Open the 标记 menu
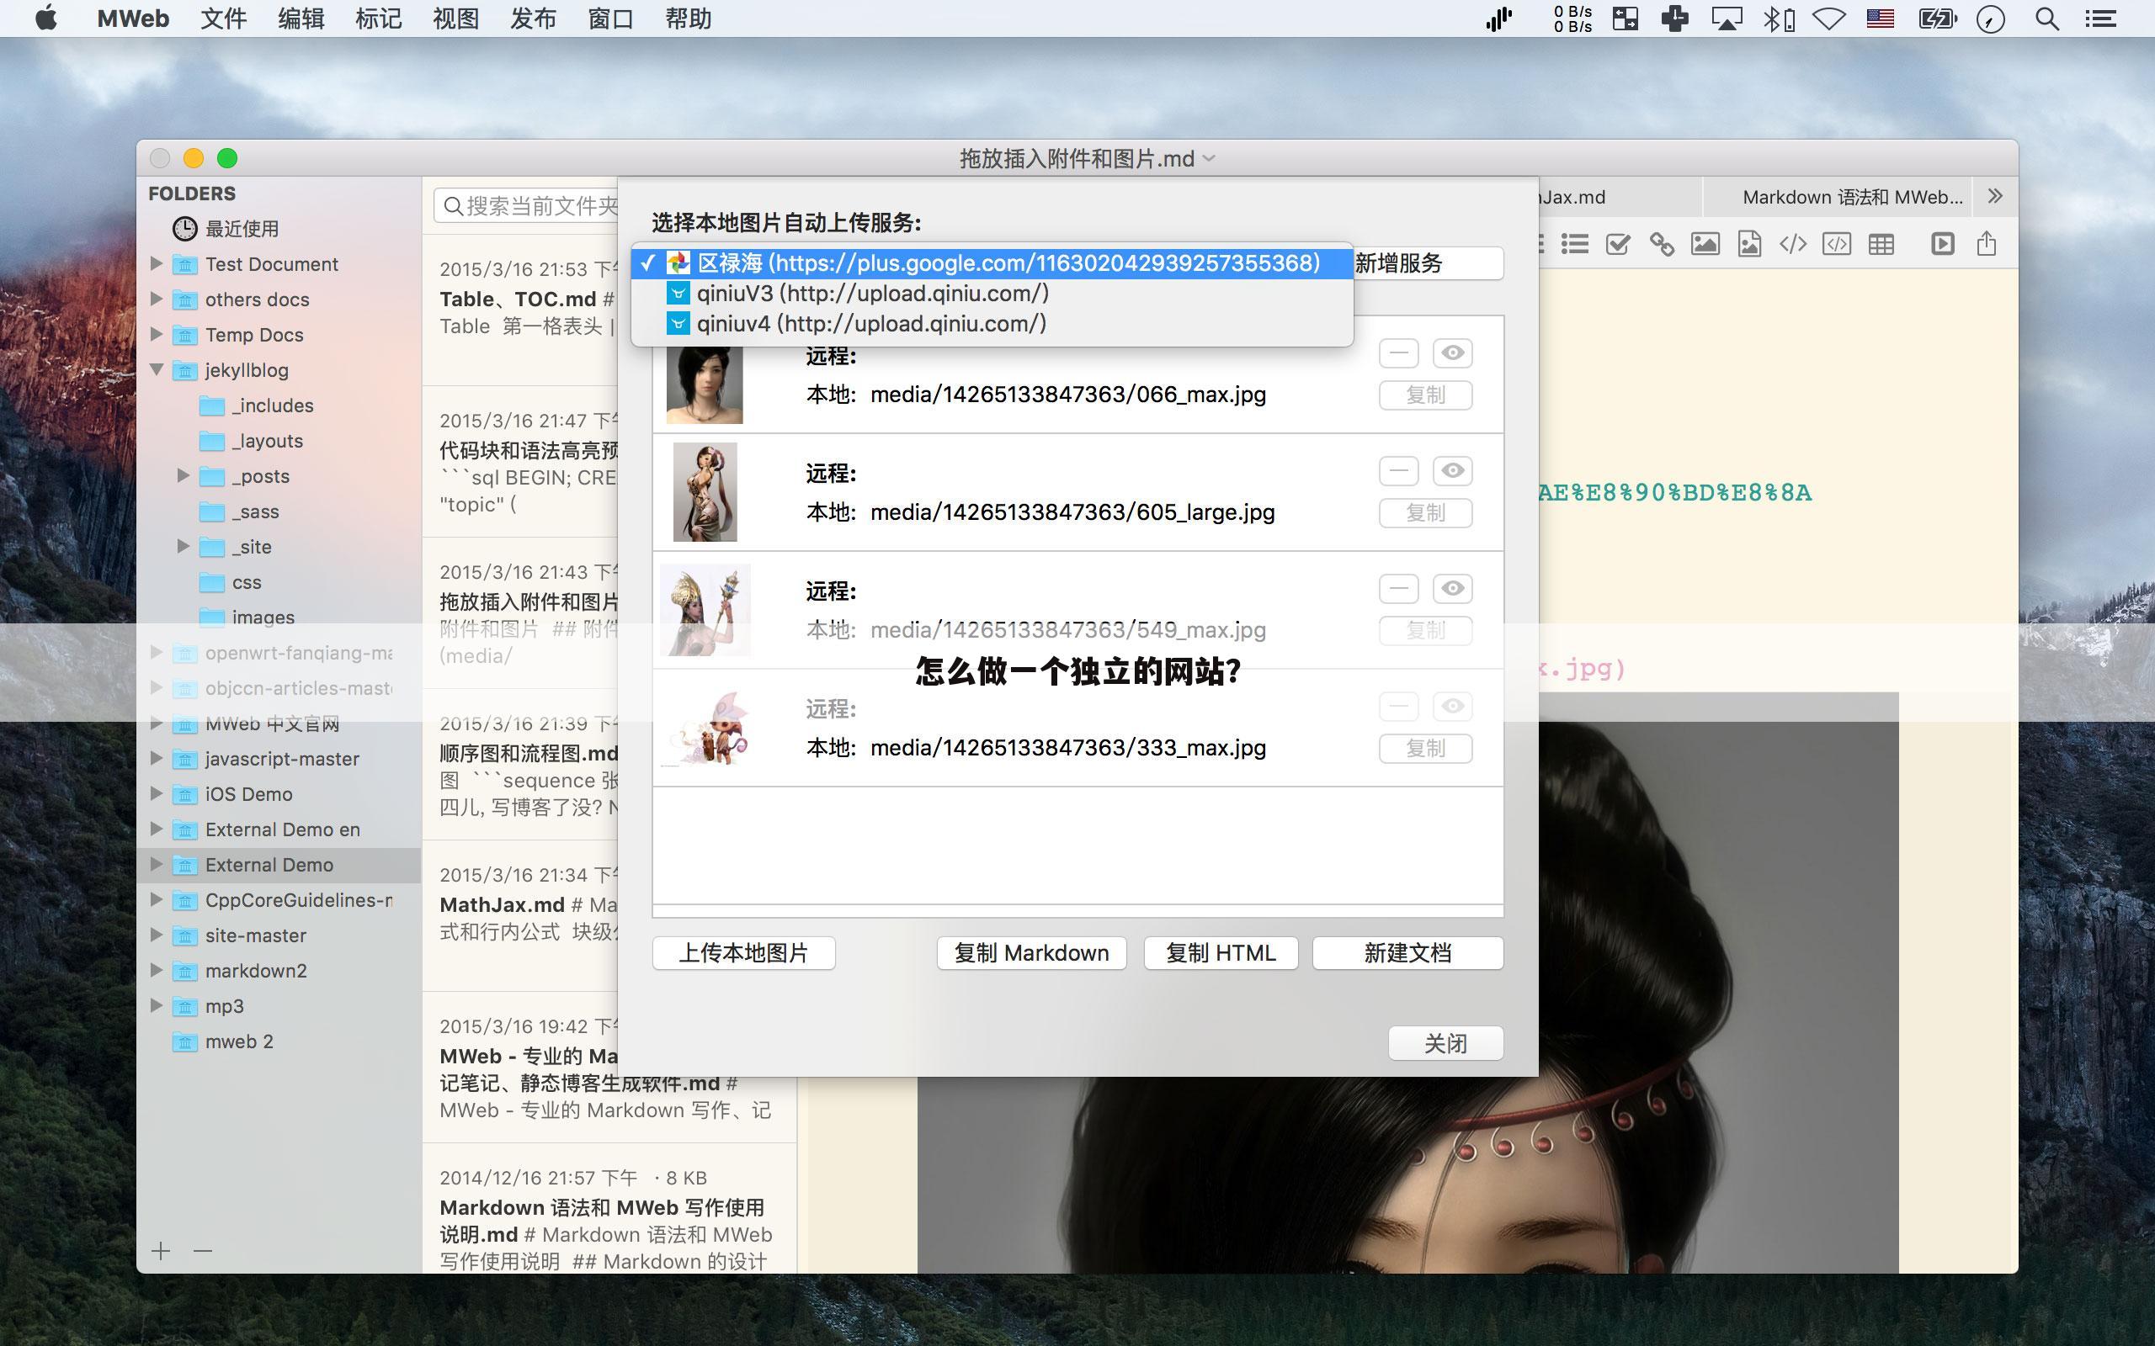This screenshot has height=1346, width=2155. (x=379, y=19)
